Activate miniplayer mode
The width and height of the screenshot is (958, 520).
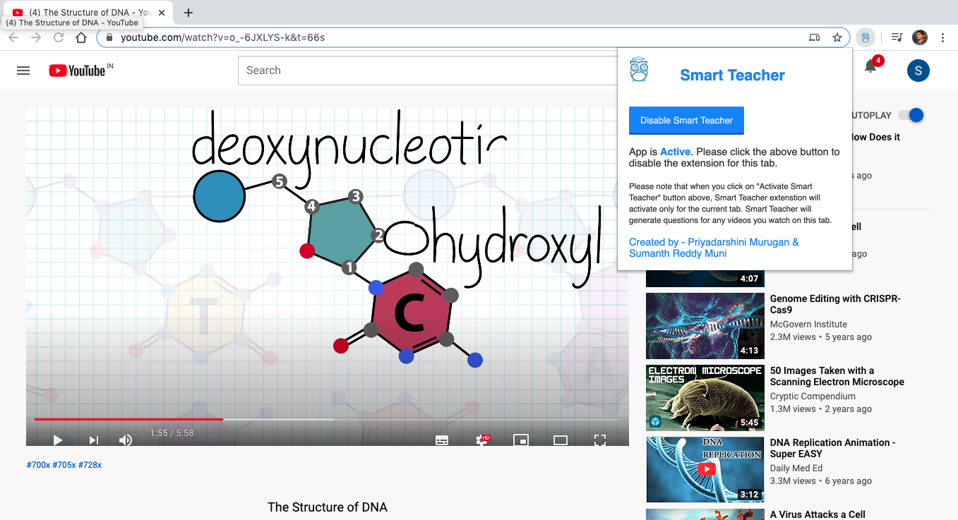521,440
